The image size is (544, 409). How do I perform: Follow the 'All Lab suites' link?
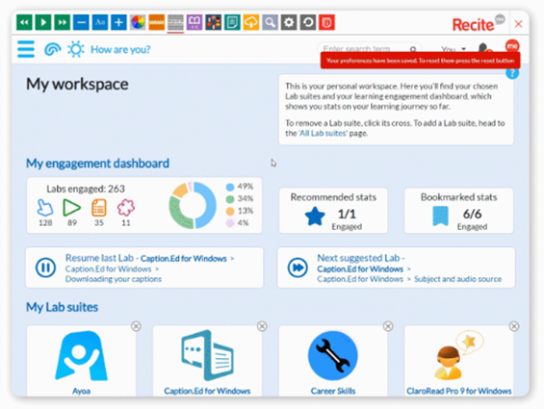click(x=323, y=133)
